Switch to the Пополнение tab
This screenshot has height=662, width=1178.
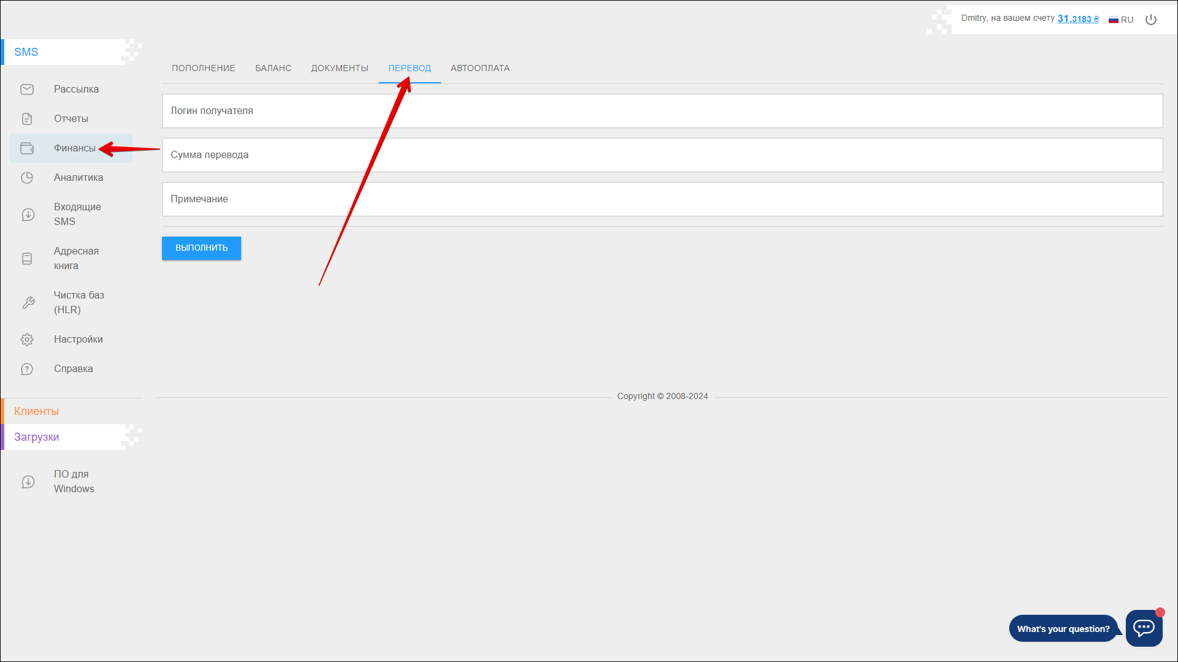tap(203, 68)
